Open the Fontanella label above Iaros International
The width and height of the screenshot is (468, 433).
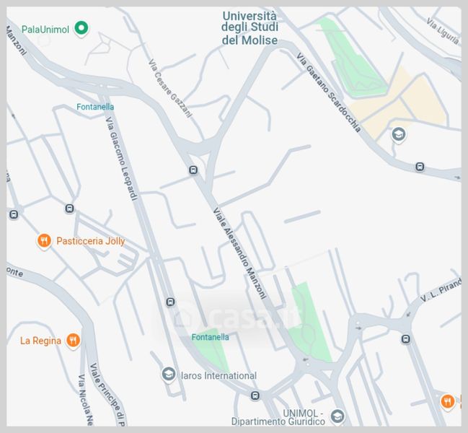[x=210, y=337]
